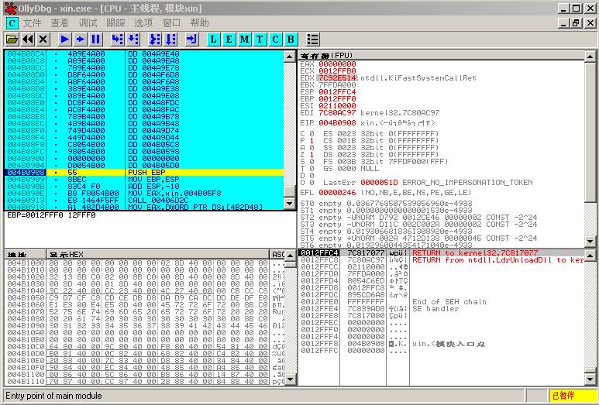
Task: Open CPU window via toolbar C button
Action: coord(275,39)
